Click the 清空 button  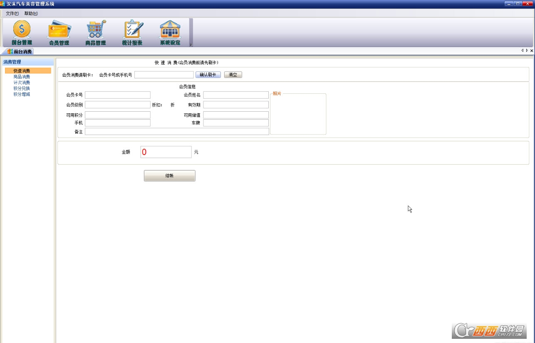pos(233,75)
